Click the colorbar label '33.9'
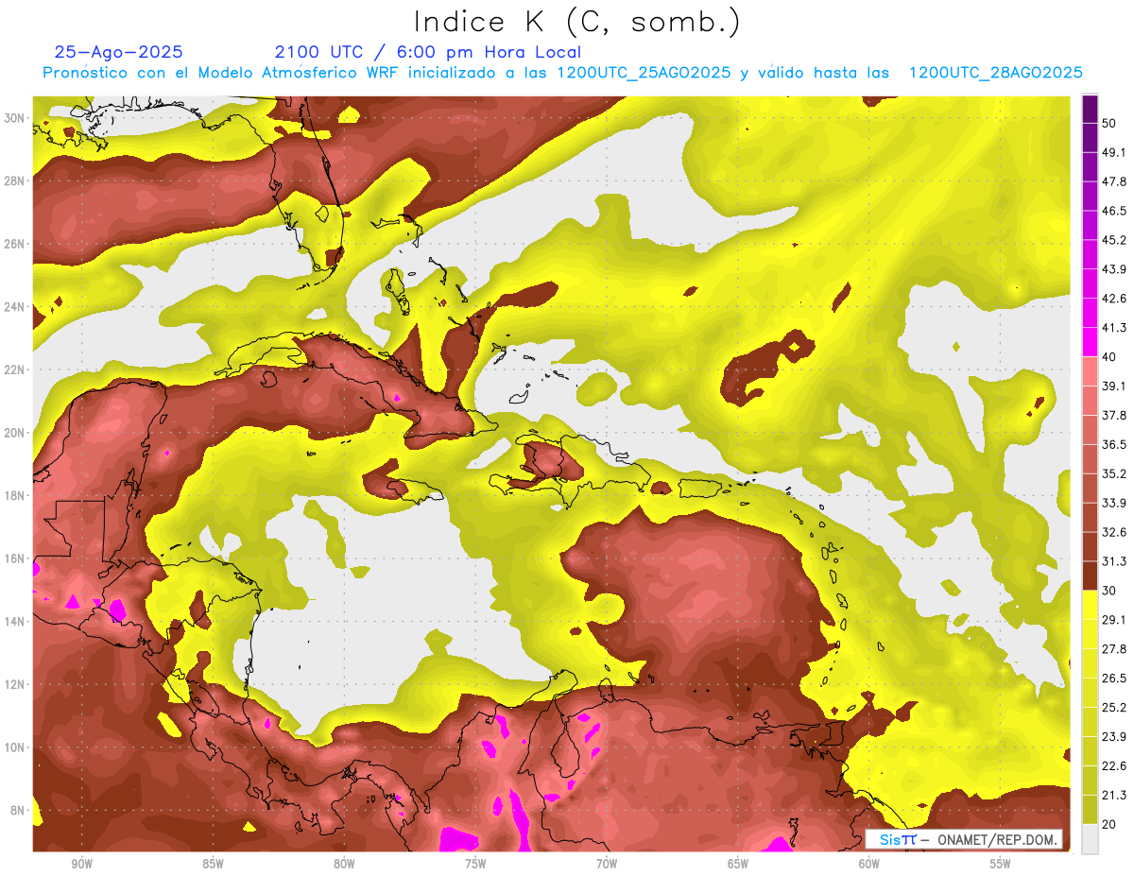This screenshot has height=876, width=1134. click(1113, 503)
